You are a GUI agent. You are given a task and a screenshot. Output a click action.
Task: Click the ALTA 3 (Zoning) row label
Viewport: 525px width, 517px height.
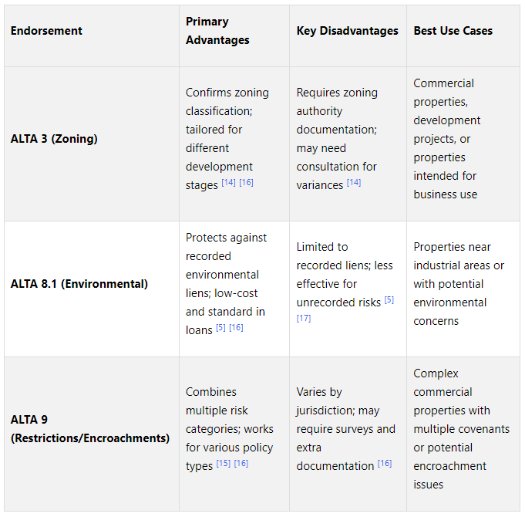54,139
